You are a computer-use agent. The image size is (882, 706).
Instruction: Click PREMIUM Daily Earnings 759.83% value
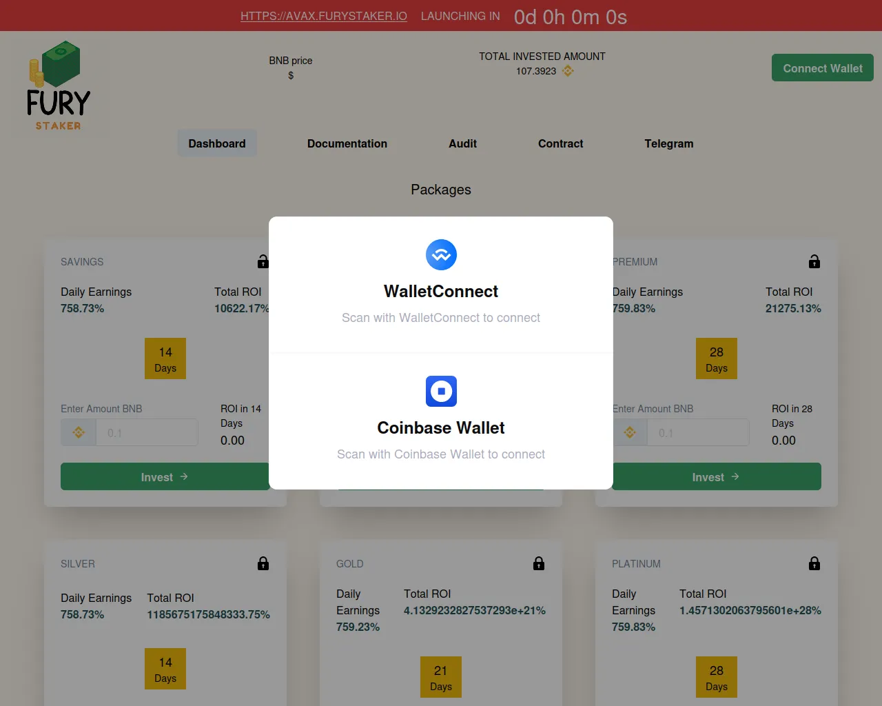pyautogui.click(x=634, y=308)
